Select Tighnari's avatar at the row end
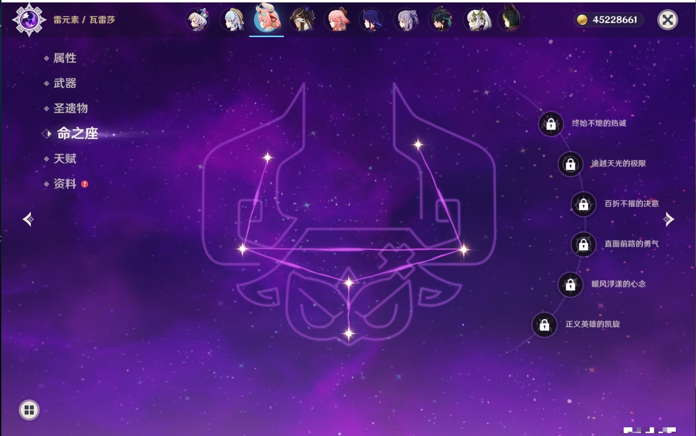 510,20
